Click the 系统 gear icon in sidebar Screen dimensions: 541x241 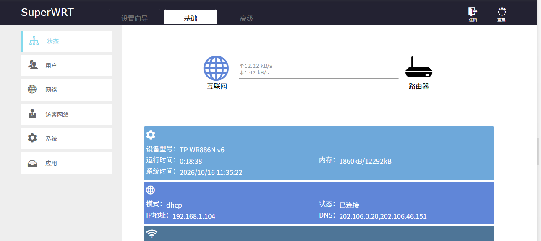point(32,138)
